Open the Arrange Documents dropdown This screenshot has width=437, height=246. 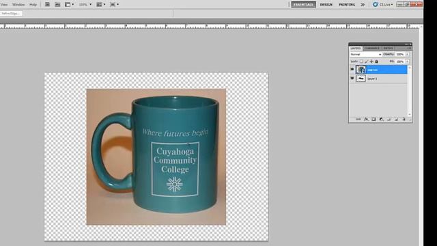[x=100, y=5]
